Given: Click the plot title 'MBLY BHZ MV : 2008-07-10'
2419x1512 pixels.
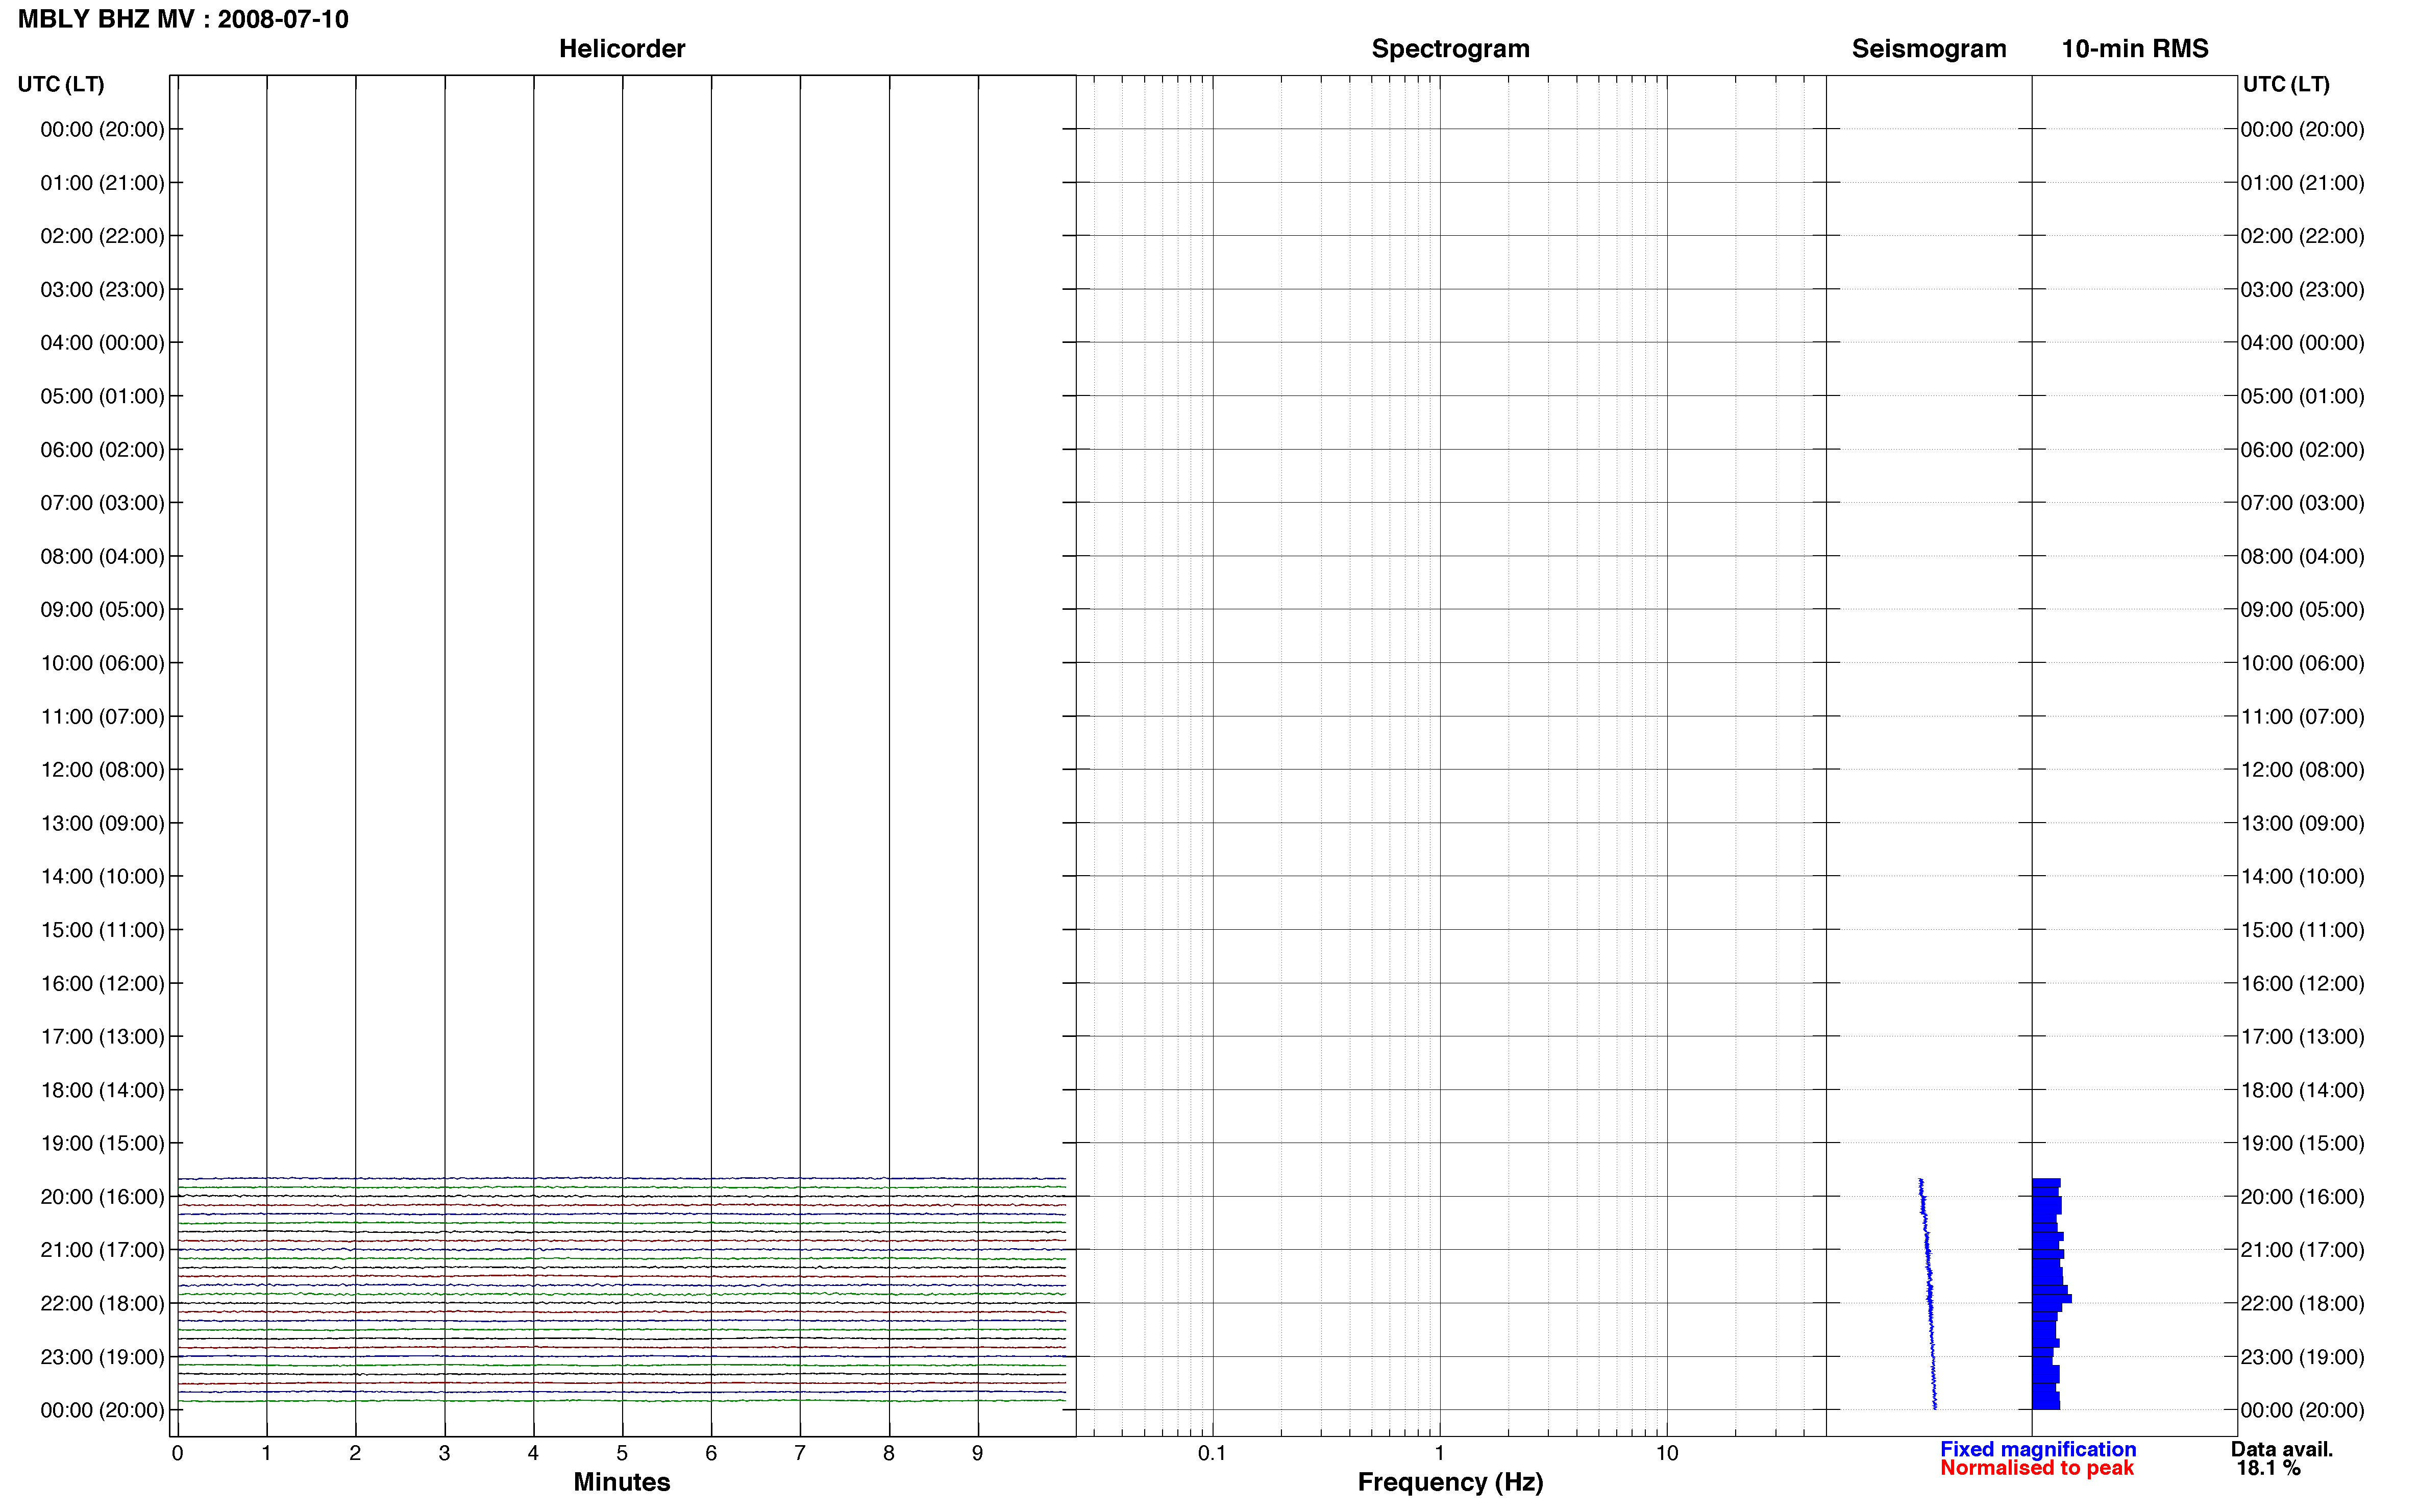Looking at the screenshot, I should coord(183,19).
